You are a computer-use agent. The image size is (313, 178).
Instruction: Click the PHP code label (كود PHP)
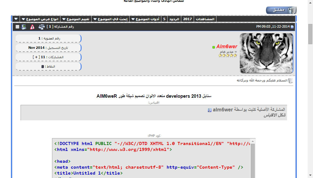[x=154, y=136]
